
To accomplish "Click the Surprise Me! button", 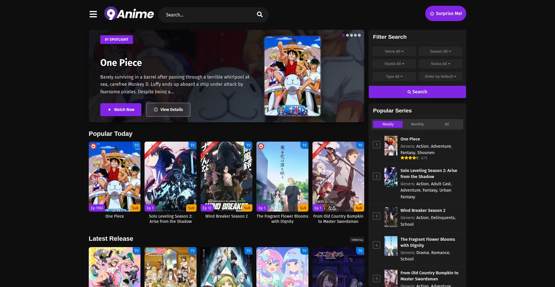I will pyautogui.click(x=445, y=14).
